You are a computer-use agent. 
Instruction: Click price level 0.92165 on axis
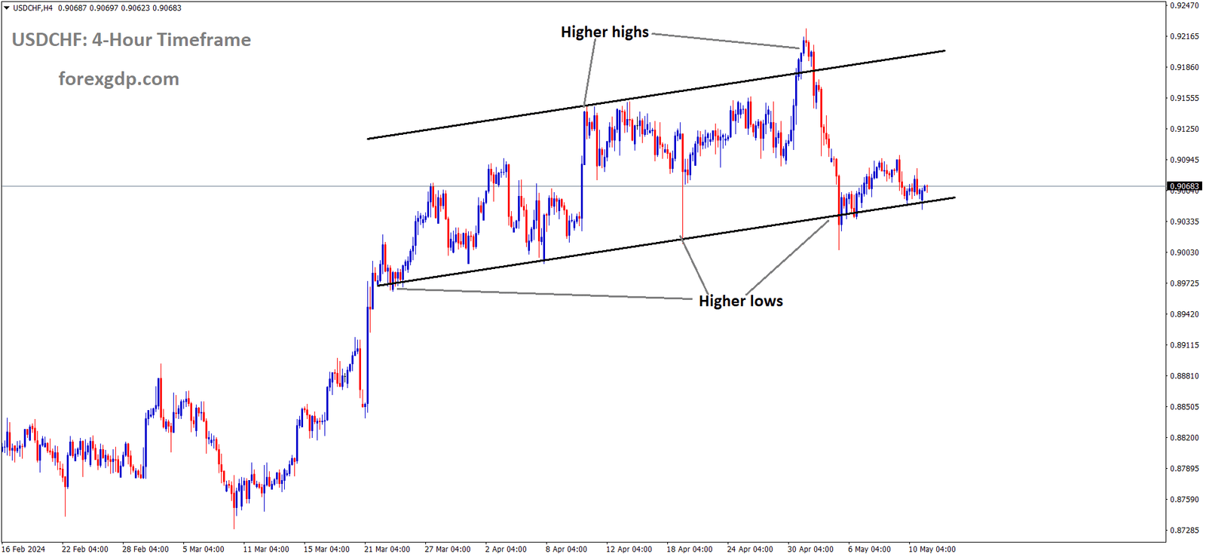pyautogui.click(x=1184, y=36)
